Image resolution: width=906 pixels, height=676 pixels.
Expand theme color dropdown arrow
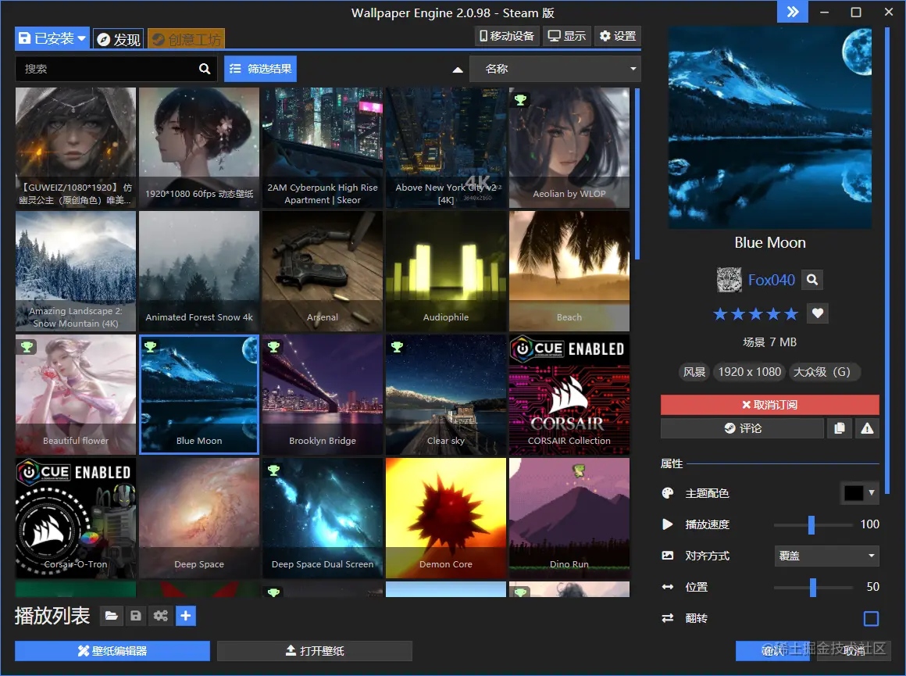[x=872, y=492]
